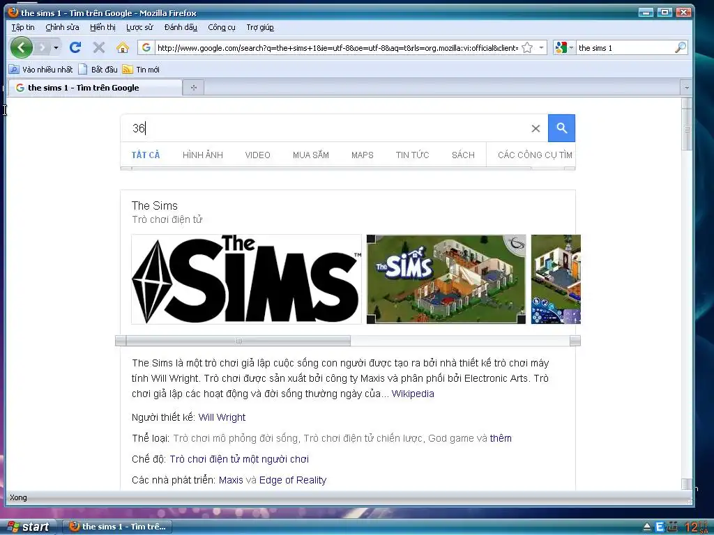
Task: Click left arrow of image carousel scrollbar
Action: [x=120, y=341]
